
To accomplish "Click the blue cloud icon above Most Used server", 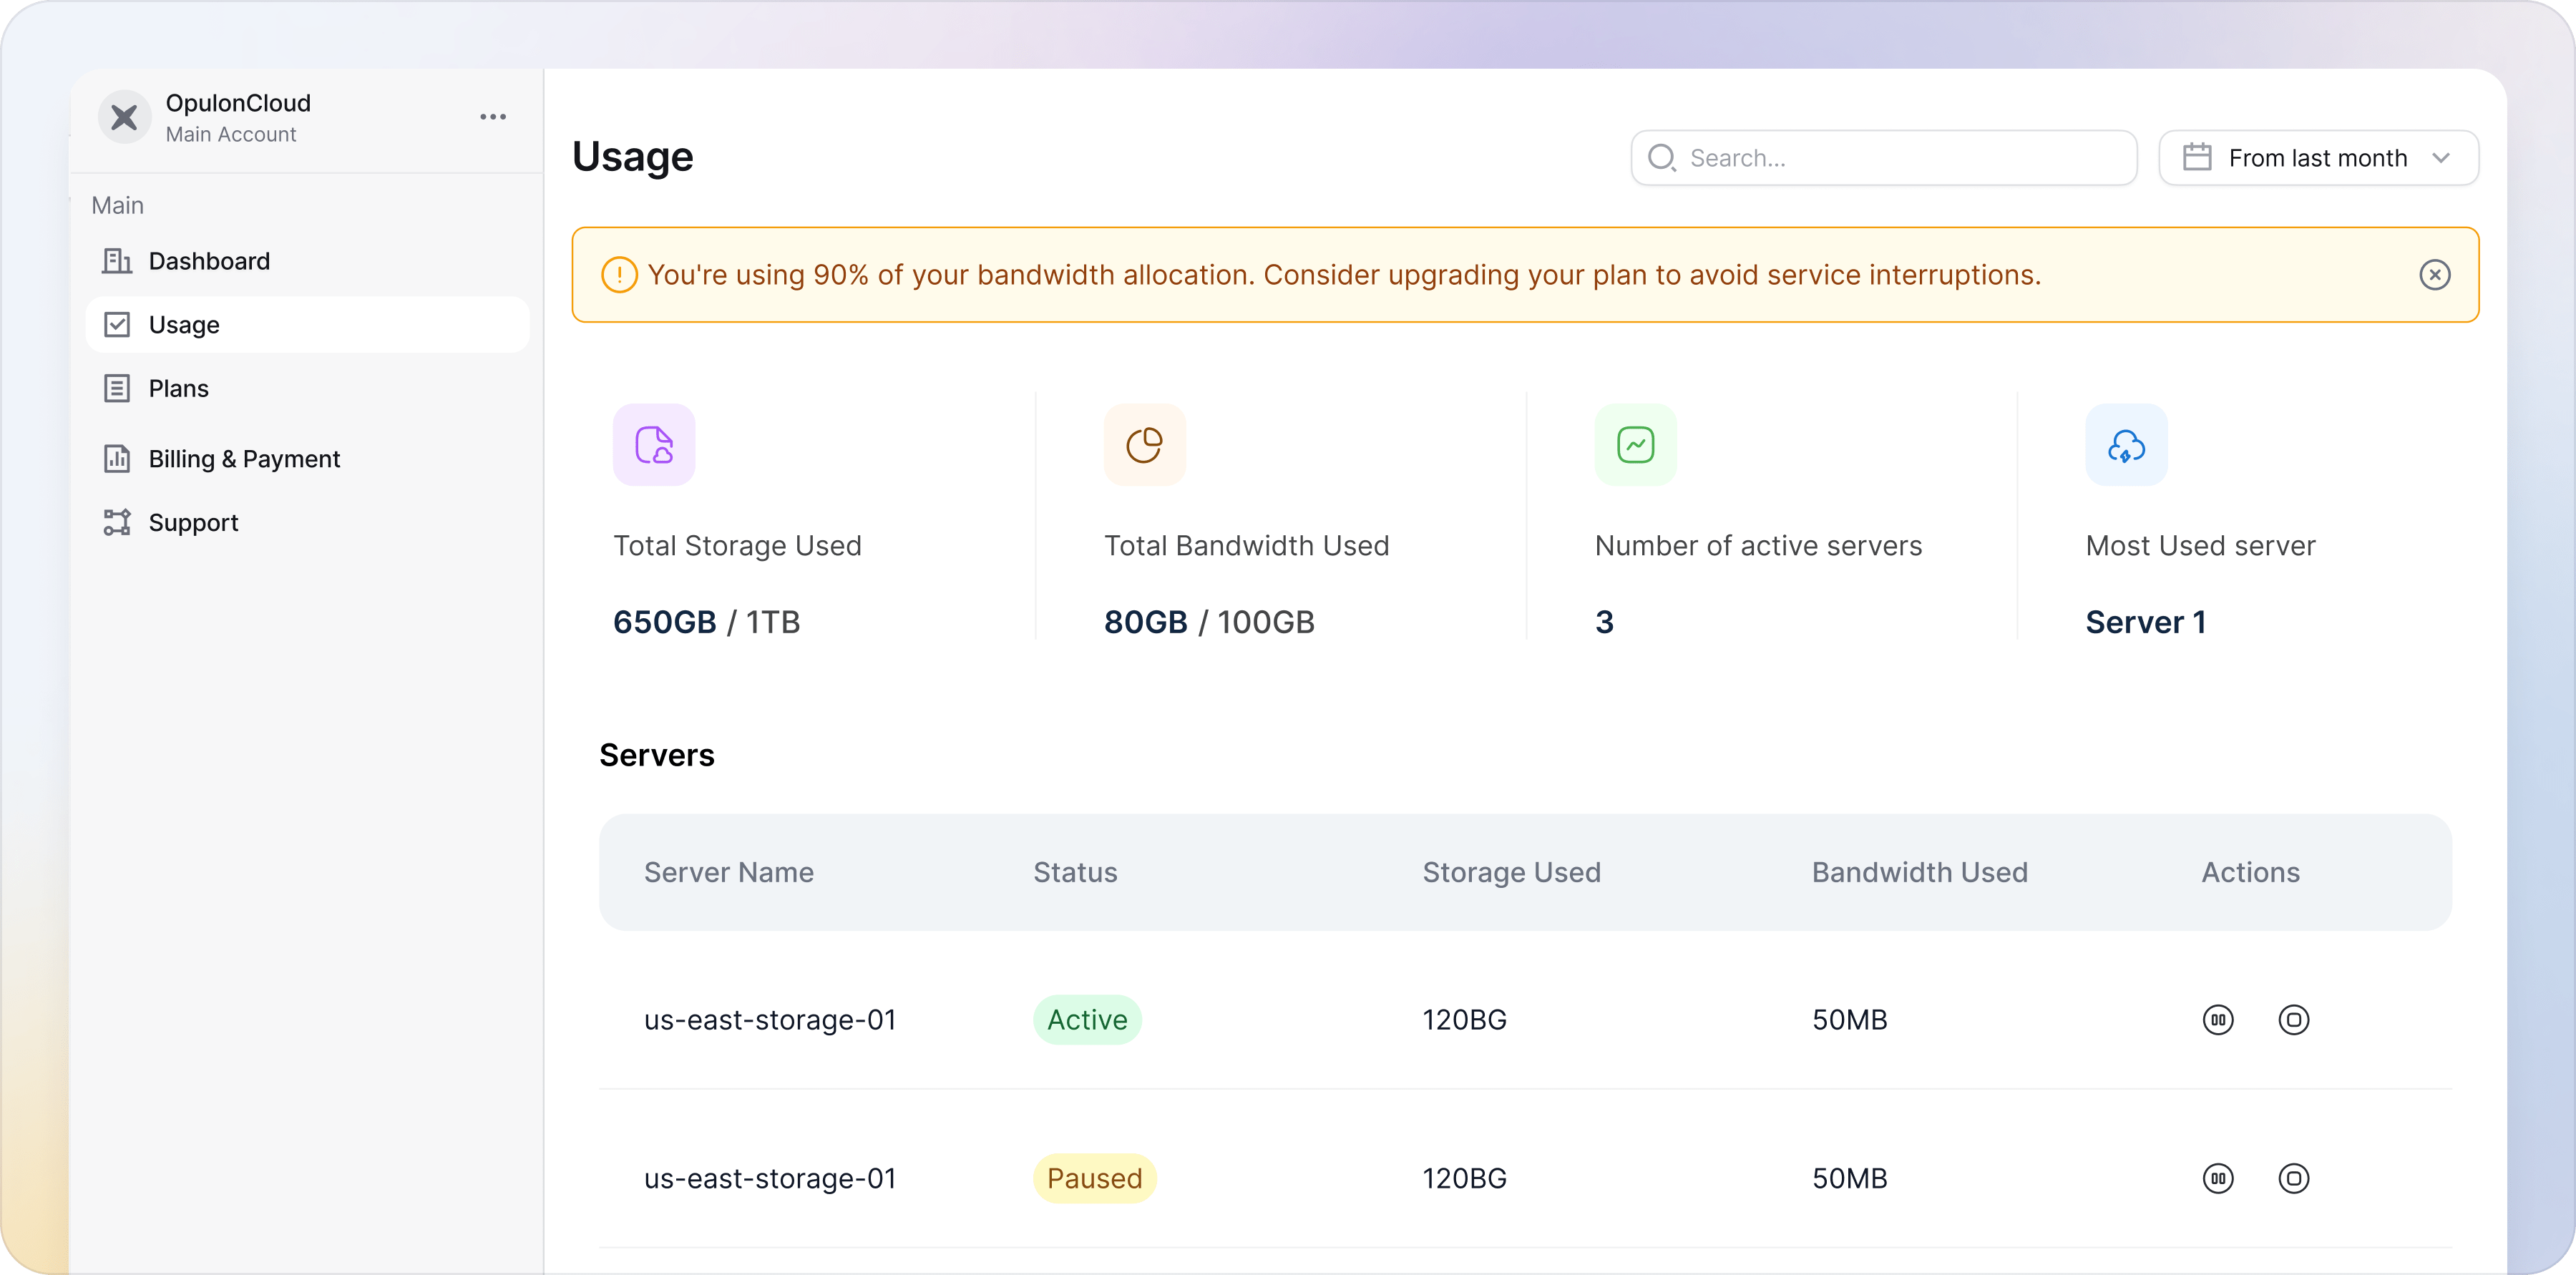I will 2126,445.
